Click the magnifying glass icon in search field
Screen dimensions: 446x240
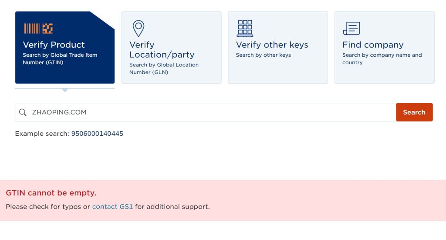click(x=23, y=112)
